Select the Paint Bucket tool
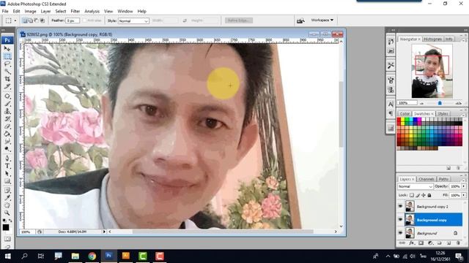469x263 pixels. (x=7, y=134)
